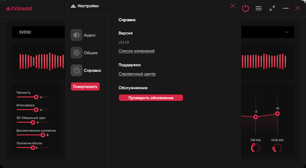Click the Динамическое усиление slider handle
This screenshot has height=168, width=306.
click(43, 135)
